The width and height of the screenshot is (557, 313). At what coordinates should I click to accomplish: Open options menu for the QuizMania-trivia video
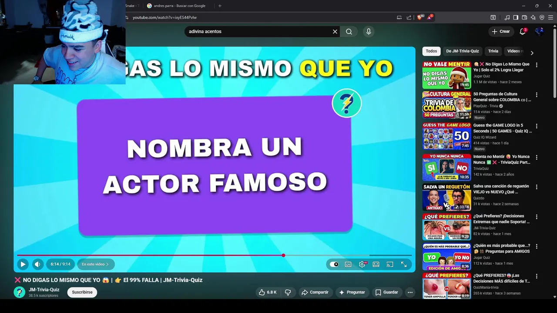pos(537,276)
